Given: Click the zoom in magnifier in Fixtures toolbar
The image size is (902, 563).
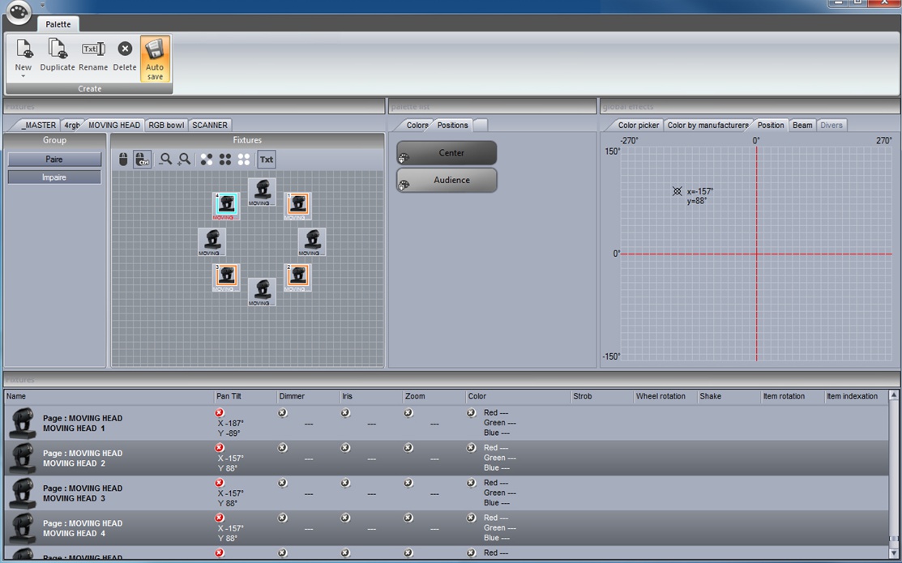Looking at the screenshot, I should coord(185,160).
